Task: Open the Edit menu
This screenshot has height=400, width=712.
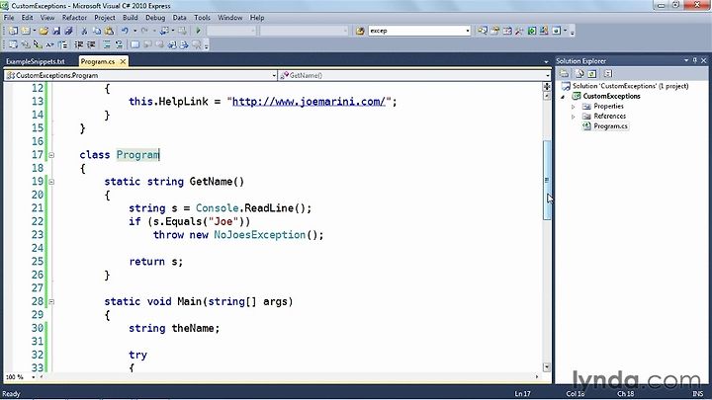Action: [x=28, y=18]
